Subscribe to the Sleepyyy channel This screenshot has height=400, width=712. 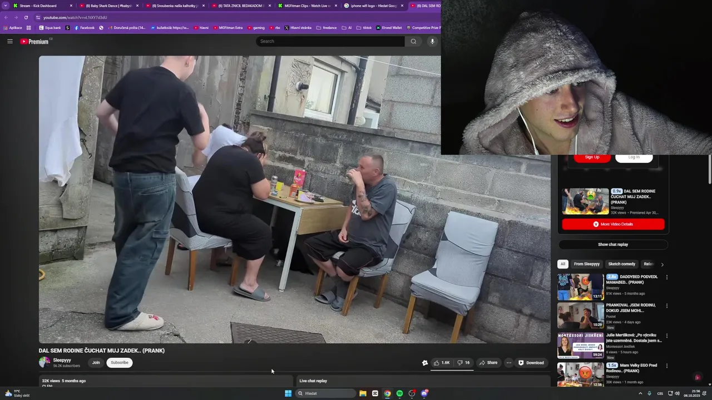[119, 363]
